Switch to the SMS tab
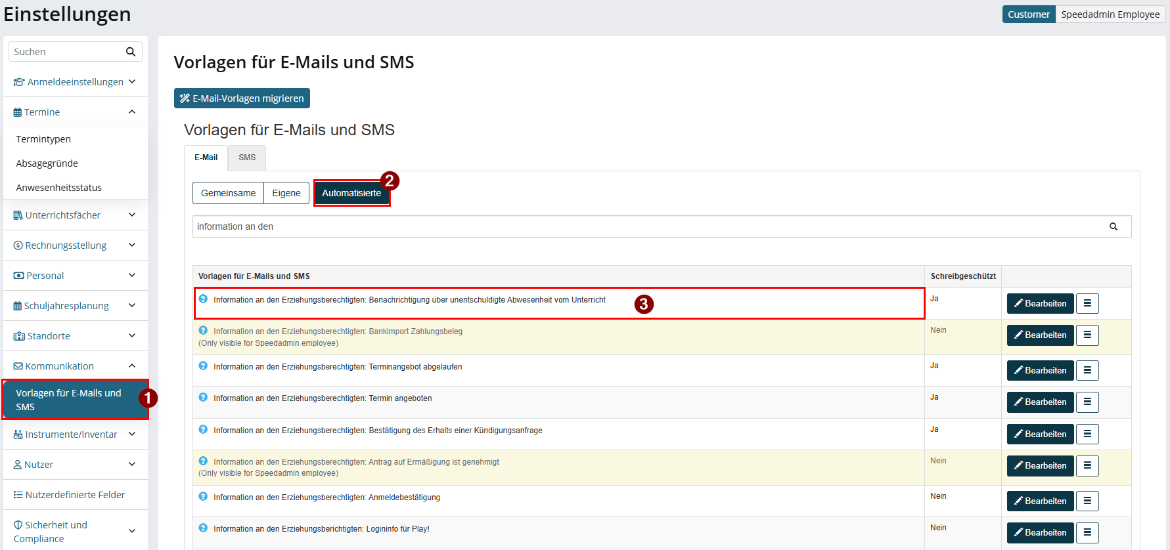1170x550 pixels. pyautogui.click(x=247, y=158)
